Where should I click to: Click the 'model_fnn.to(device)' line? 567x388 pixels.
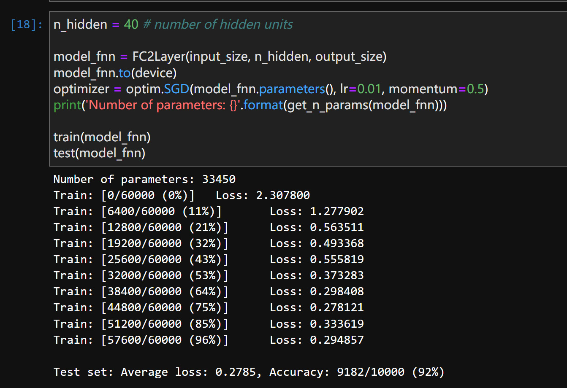(115, 73)
